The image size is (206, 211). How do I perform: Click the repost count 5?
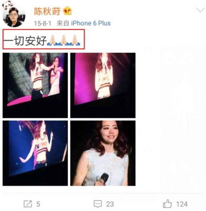38,204
